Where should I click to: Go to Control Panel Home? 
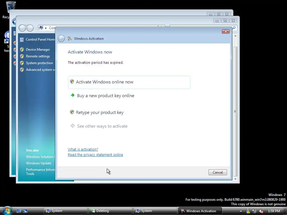coord(40,39)
